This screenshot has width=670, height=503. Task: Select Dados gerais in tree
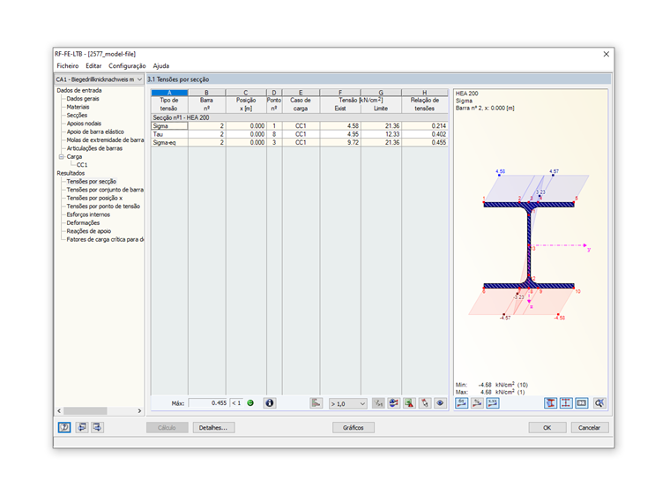[x=83, y=98]
